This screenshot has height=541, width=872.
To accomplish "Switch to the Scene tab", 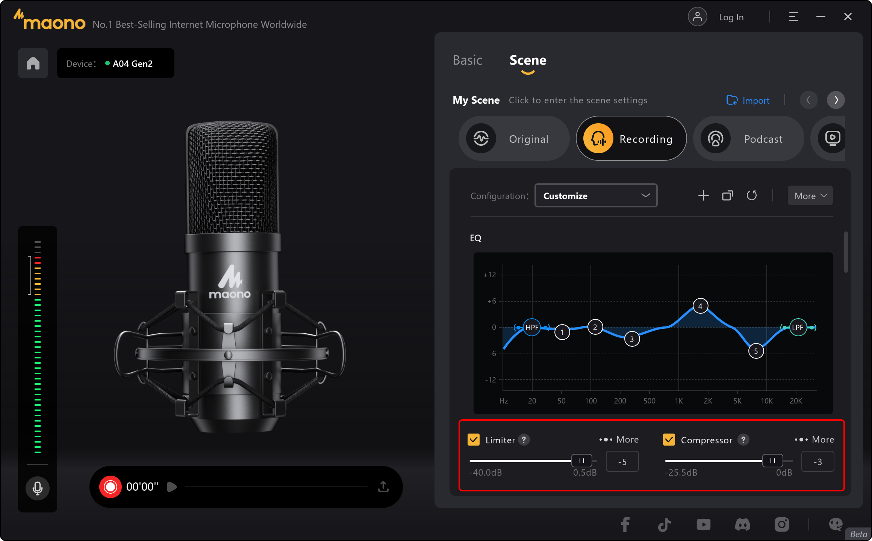I will coord(528,60).
